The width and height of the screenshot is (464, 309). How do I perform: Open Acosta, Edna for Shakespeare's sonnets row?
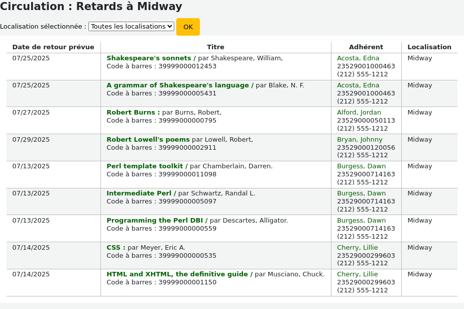[358, 58]
